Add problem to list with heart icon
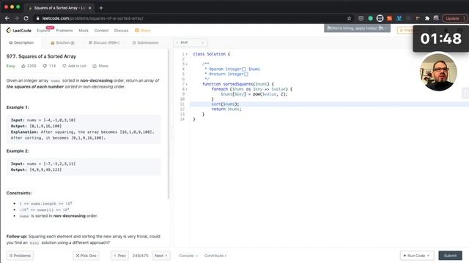 pyautogui.click(x=74, y=66)
